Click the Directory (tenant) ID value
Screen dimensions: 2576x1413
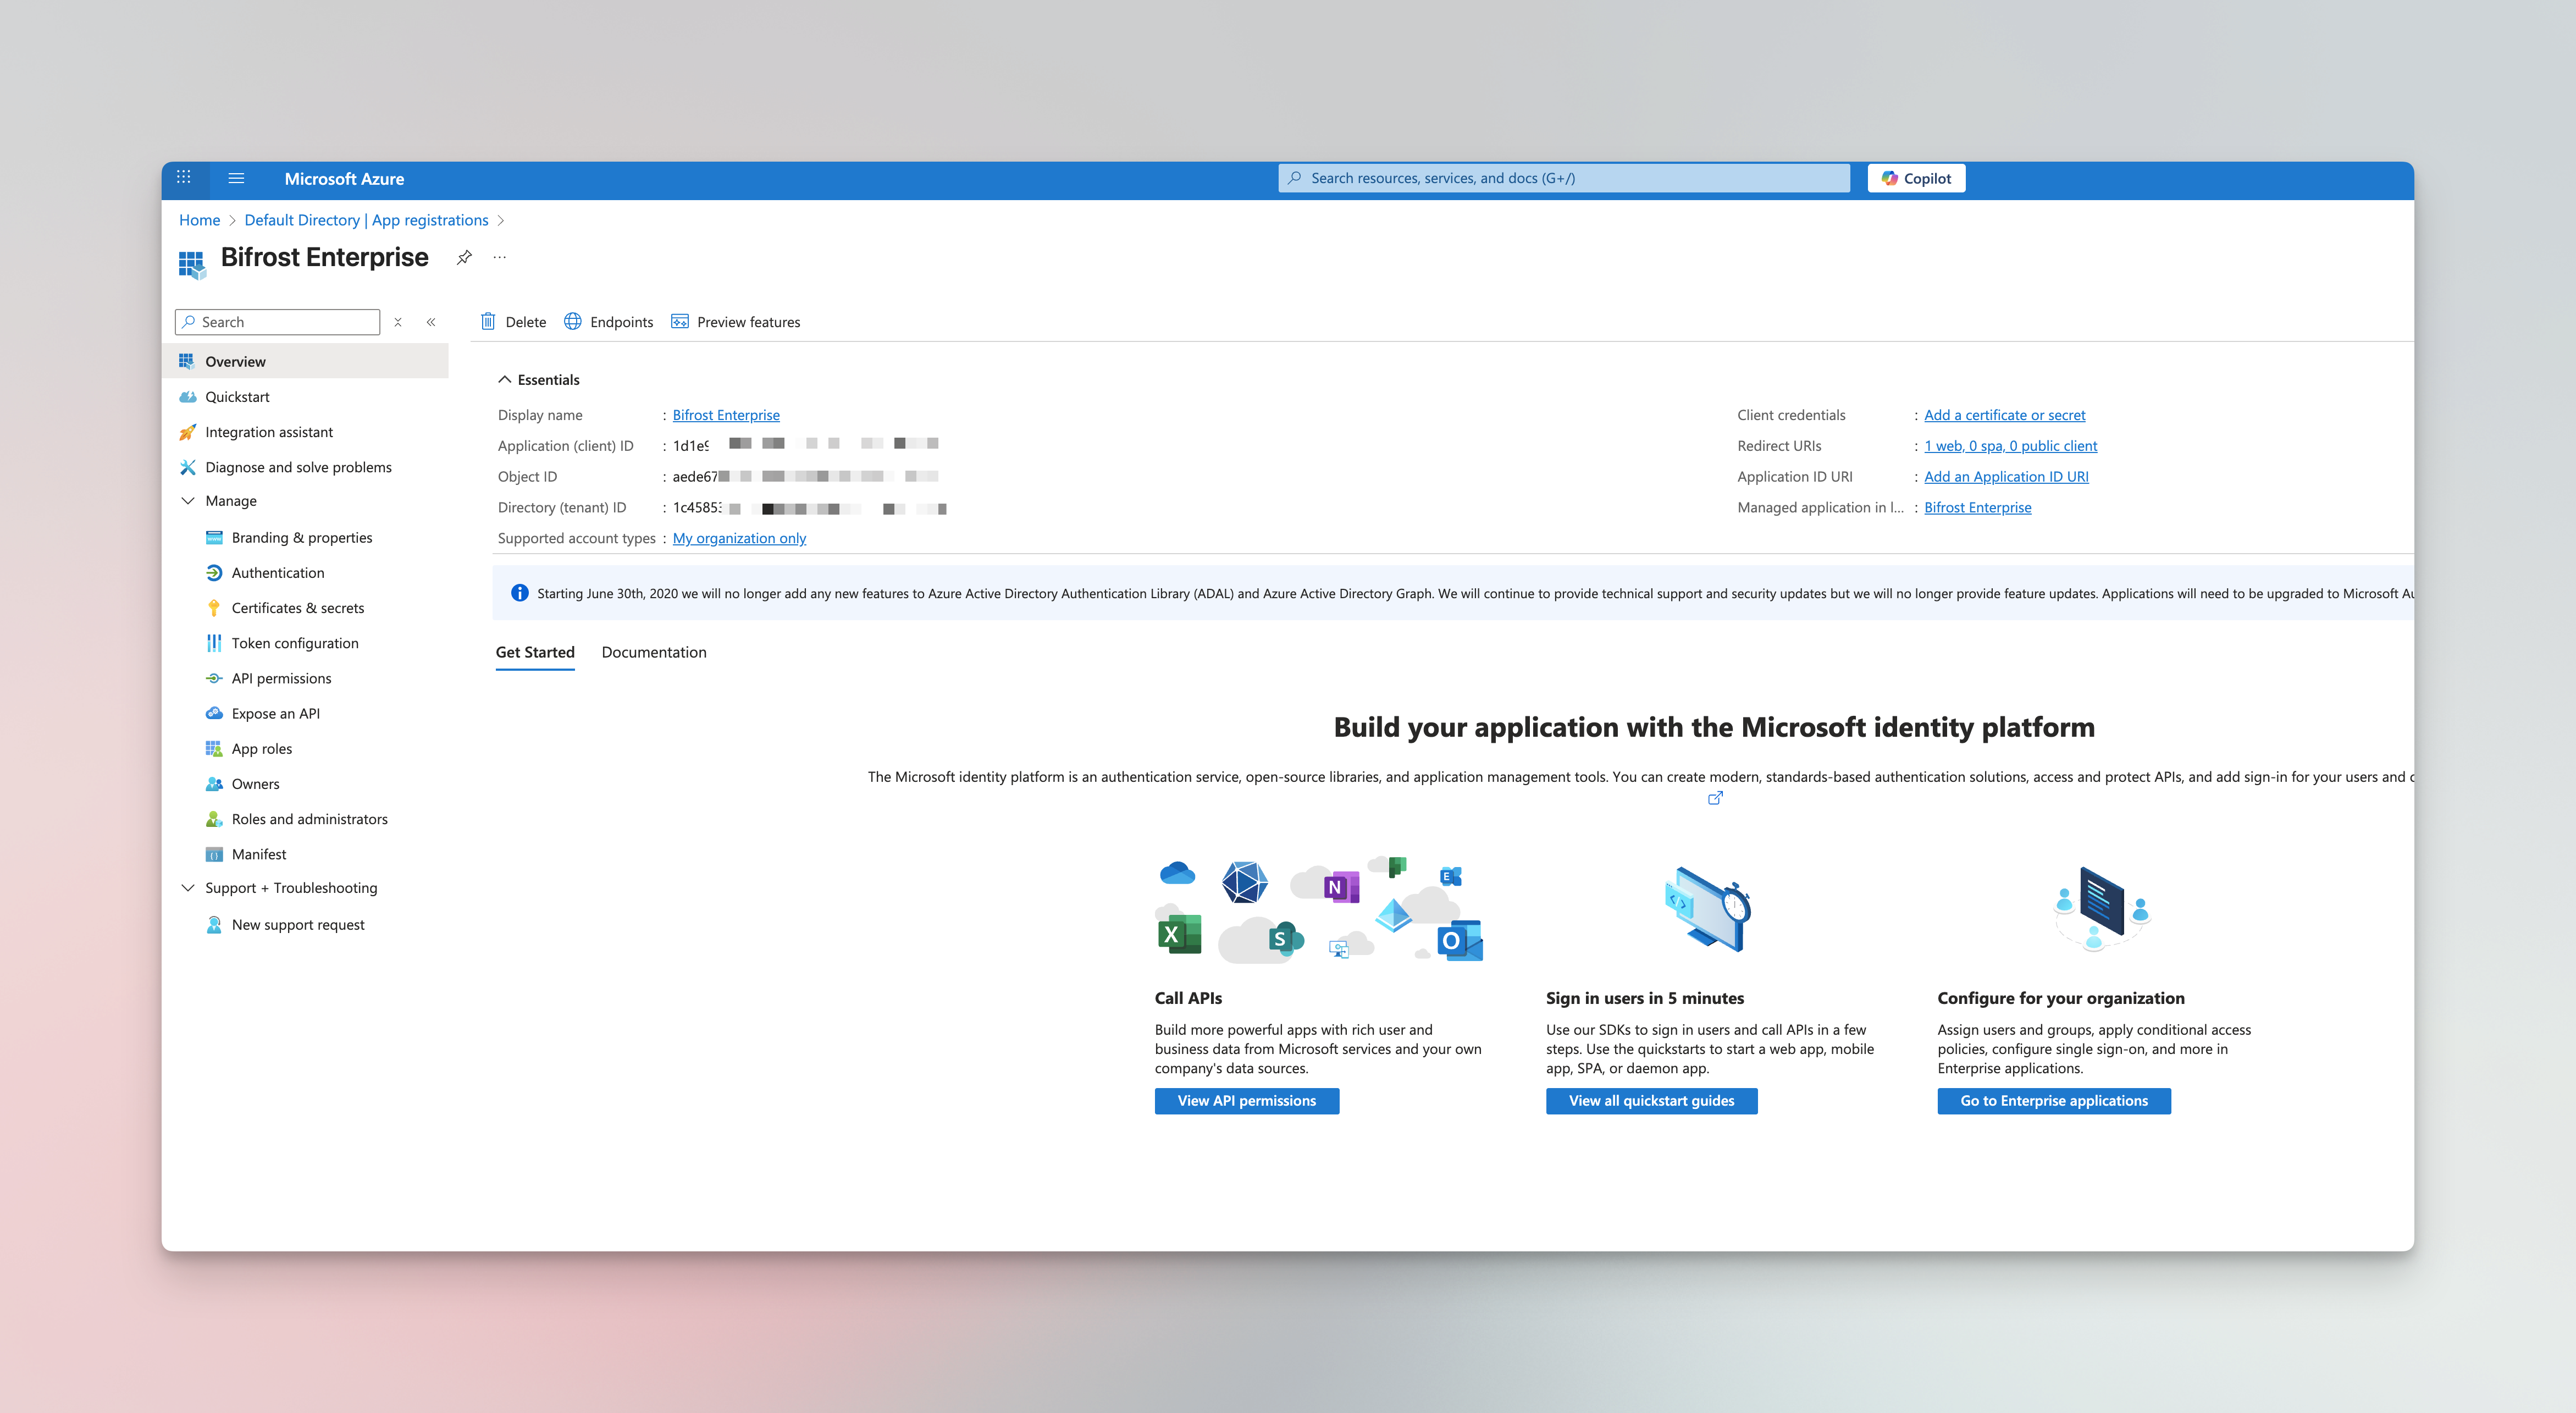click(809, 508)
